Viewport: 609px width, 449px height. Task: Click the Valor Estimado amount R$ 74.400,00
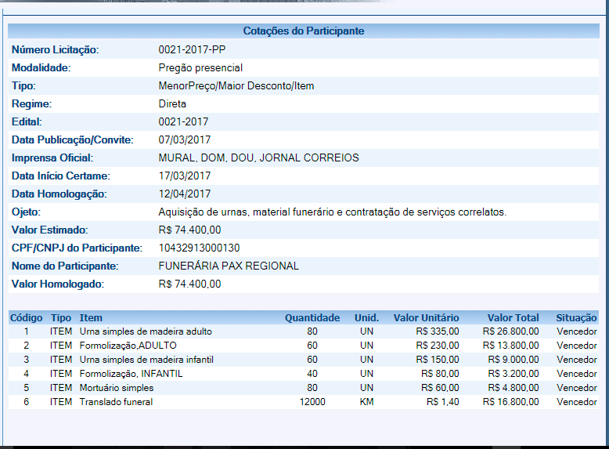coord(189,230)
